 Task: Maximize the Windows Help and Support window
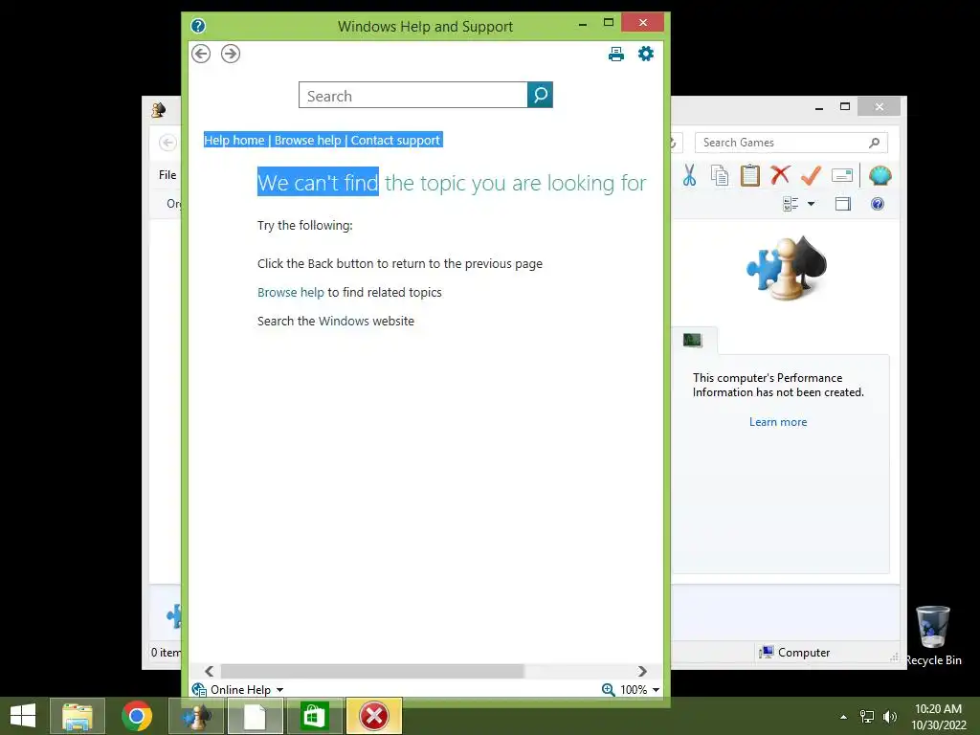tap(609, 23)
